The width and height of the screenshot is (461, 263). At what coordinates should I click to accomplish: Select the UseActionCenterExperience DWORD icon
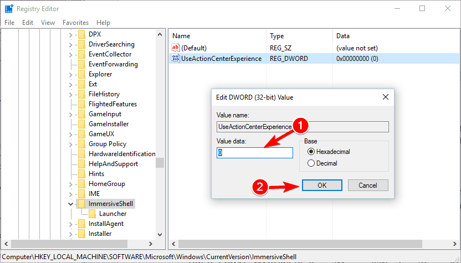coord(175,58)
